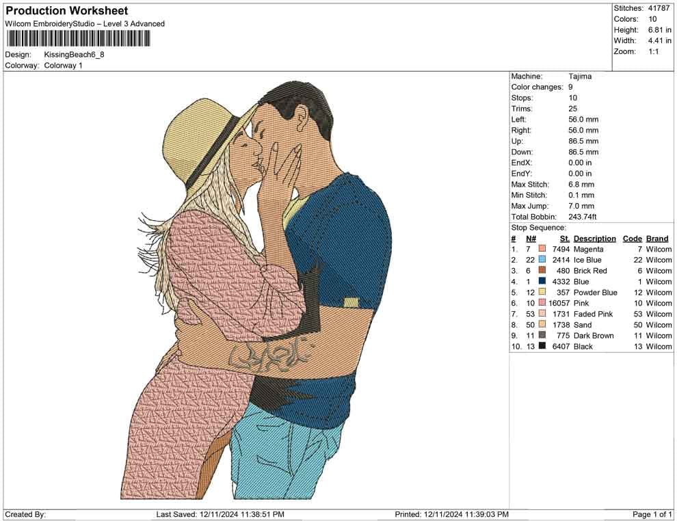
Task: Click the Dark Brown color swatch
Action: click(x=542, y=335)
